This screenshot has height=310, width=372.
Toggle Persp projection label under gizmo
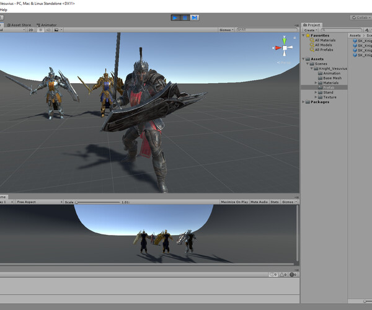click(284, 63)
